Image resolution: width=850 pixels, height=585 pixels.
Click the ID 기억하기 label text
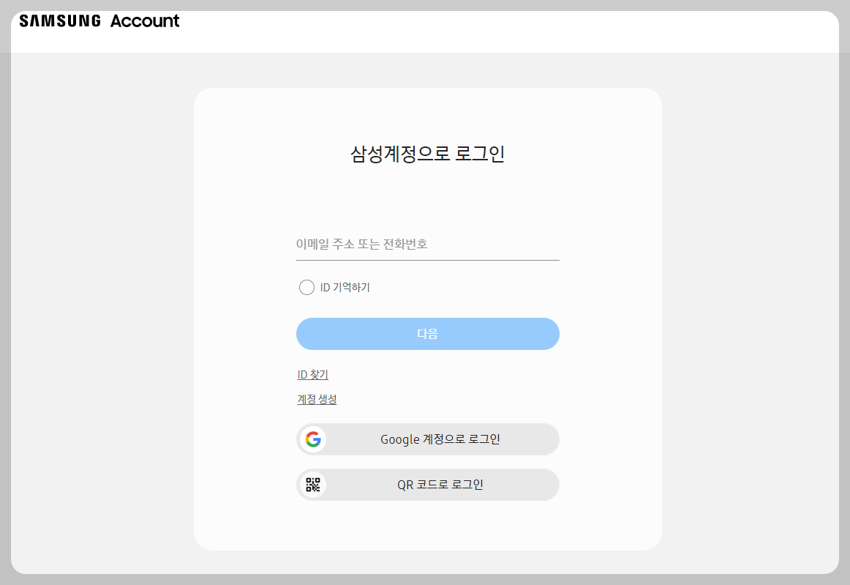pos(345,287)
